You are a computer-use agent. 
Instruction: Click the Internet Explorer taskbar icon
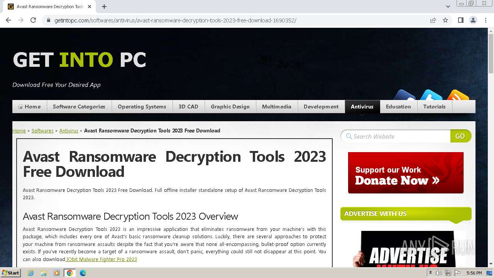(x=31, y=273)
